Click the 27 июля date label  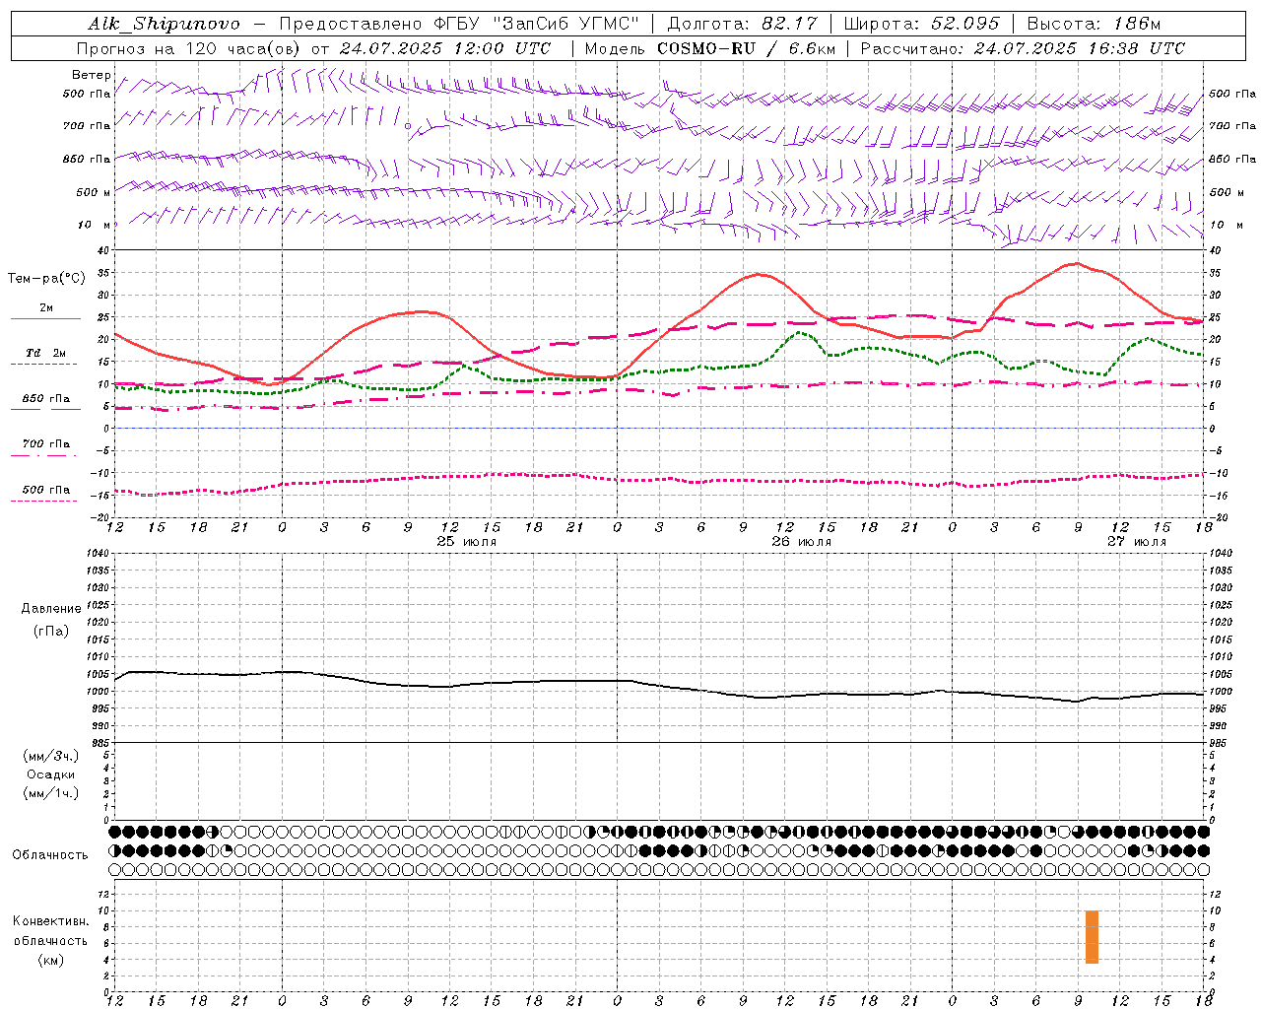coord(1137,542)
